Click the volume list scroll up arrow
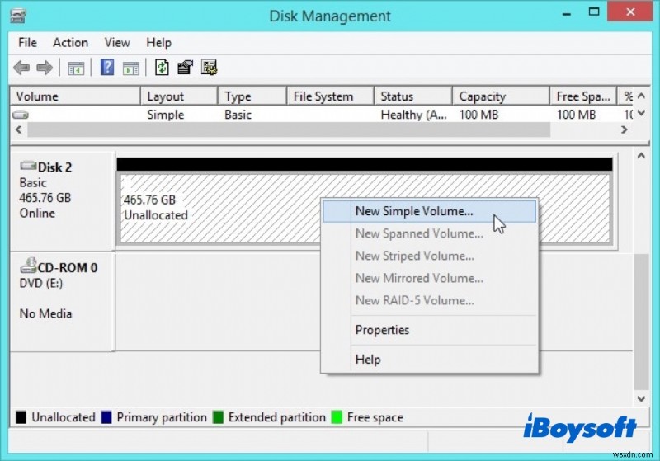Viewport: 660px width, 461px height. point(642,96)
